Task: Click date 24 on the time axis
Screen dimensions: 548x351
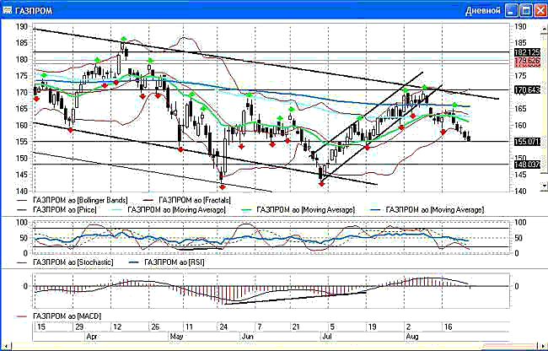Action: click(223, 327)
